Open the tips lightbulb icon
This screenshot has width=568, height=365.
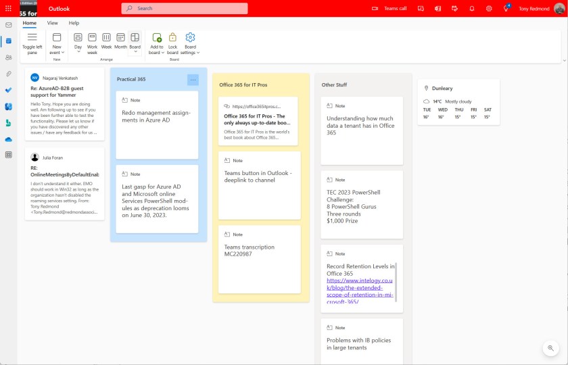coord(506,8)
